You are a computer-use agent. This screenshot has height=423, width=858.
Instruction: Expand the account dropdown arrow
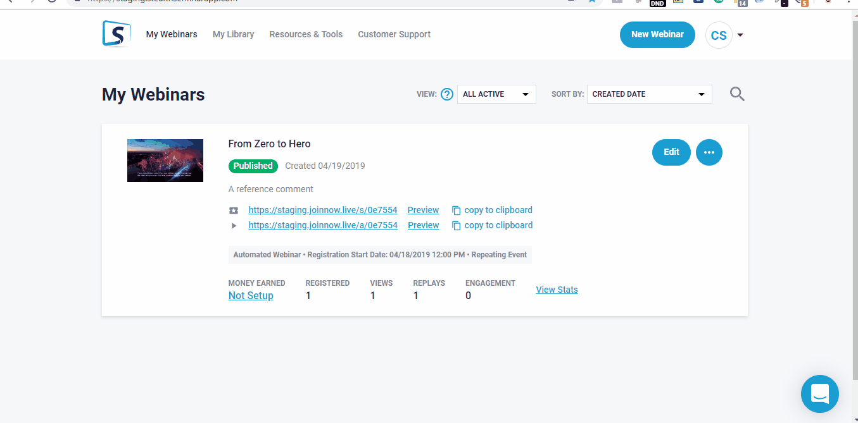click(740, 35)
